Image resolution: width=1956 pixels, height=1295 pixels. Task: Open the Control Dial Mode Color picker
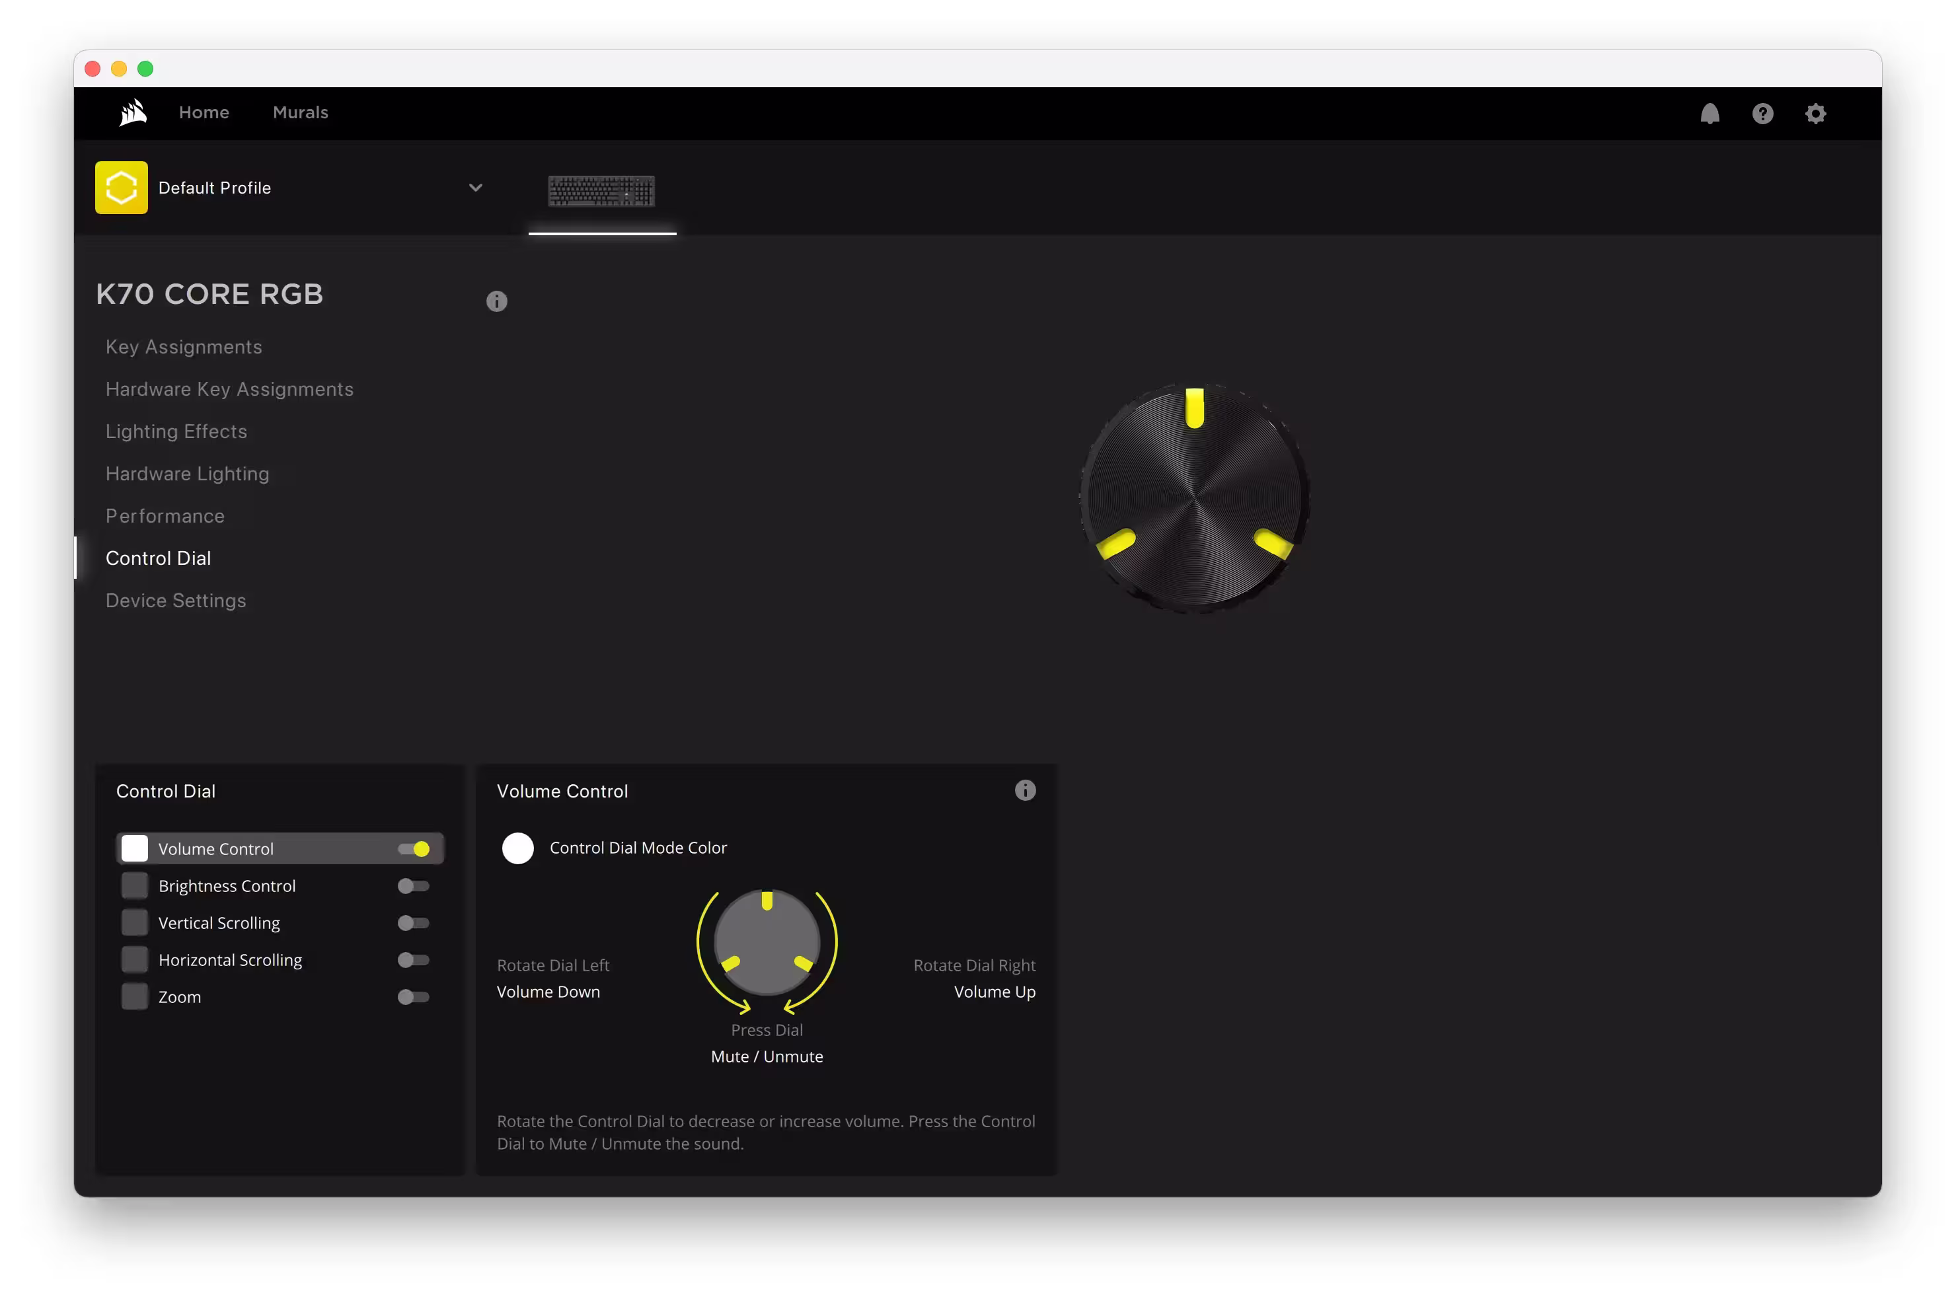coord(518,848)
